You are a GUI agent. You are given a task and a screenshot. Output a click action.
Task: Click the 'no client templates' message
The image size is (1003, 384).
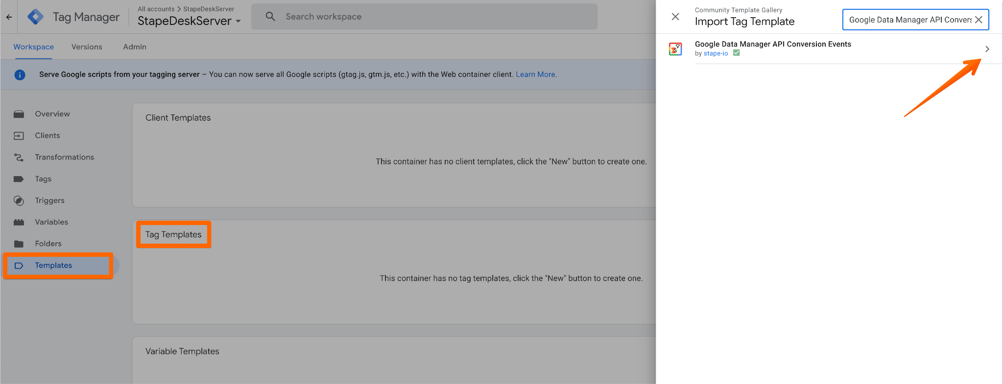tap(511, 161)
